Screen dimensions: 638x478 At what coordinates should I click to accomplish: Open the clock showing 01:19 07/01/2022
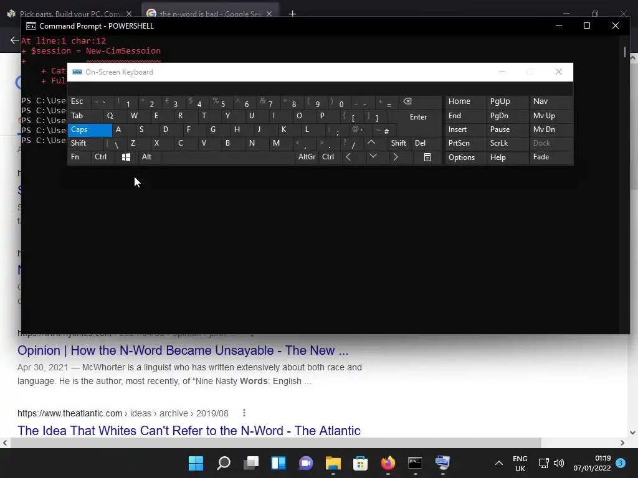pos(592,463)
